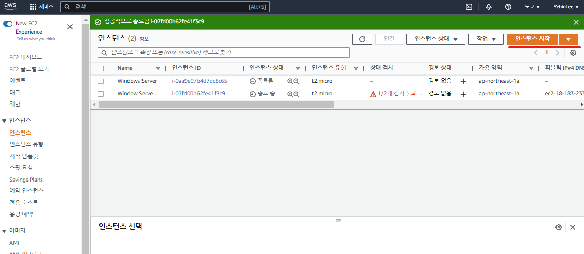Screen dimensions: 584x254
Task: Sort by the 인스턴스 유형 column
Action: pyautogui.click(x=355, y=68)
